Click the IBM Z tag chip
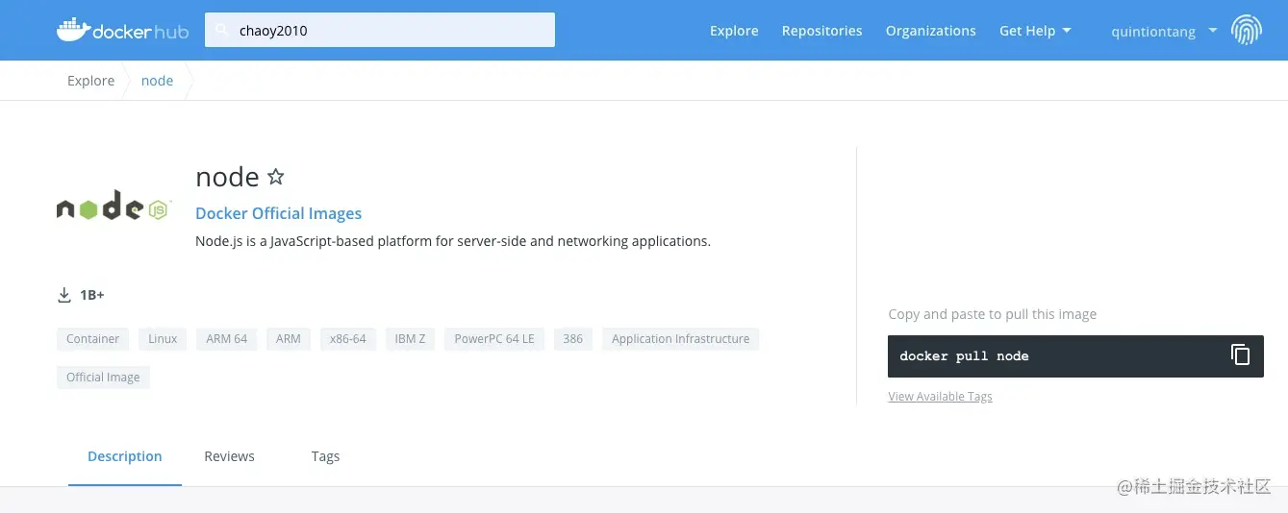Image resolution: width=1288 pixels, height=513 pixels. click(410, 339)
